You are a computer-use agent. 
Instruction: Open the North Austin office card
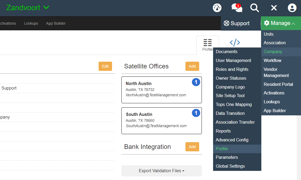pos(161,90)
